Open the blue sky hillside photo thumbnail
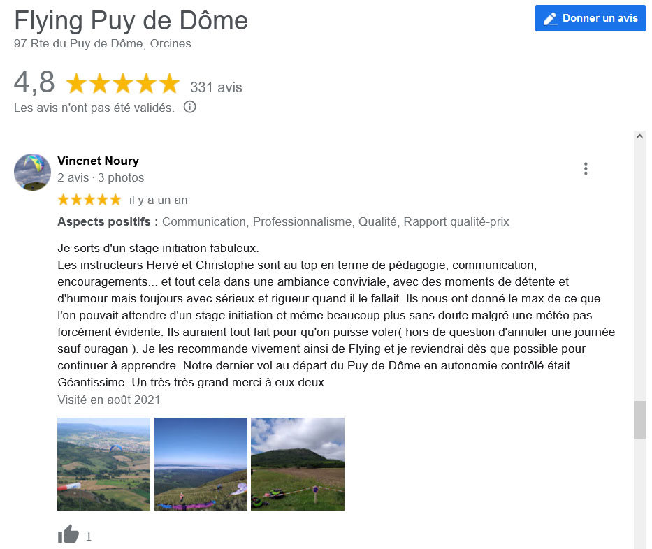652x549 pixels. coord(201,464)
